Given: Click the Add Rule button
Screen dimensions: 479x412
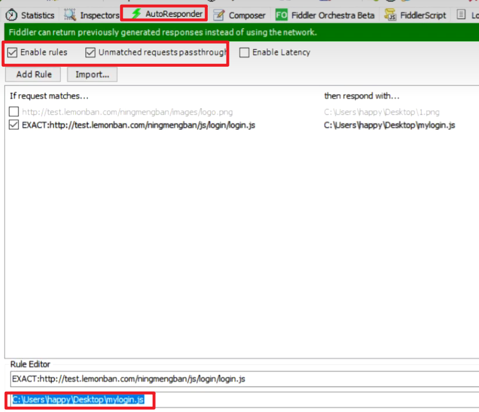Looking at the screenshot, I should pyautogui.click(x=33, y=74).
